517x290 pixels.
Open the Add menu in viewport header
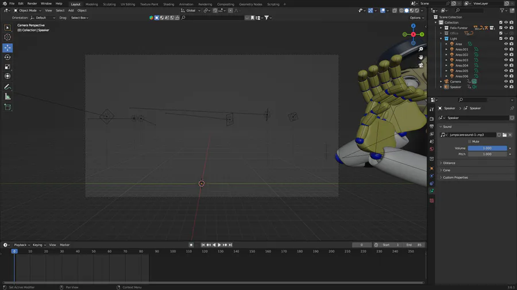coord(71,10)
